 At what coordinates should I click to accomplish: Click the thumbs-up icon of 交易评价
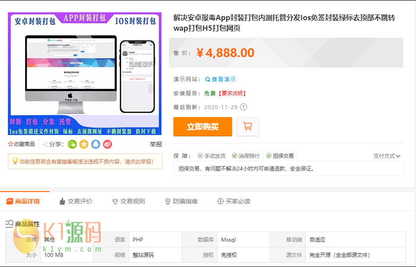click(x=62, y=201)
